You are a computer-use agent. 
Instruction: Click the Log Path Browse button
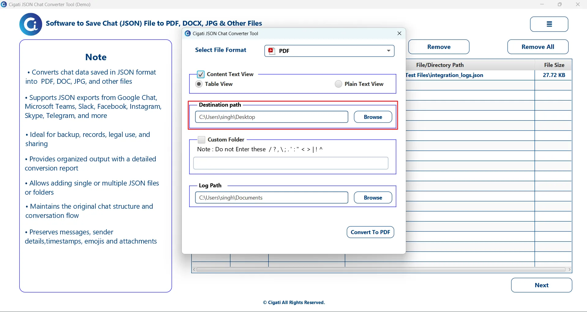click(x=373, y=198)
